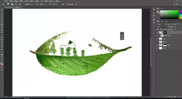Open the History panel icon in dock
Viewport: 182px width, 99px height.
pyautogui.click(x=154, y=10)
